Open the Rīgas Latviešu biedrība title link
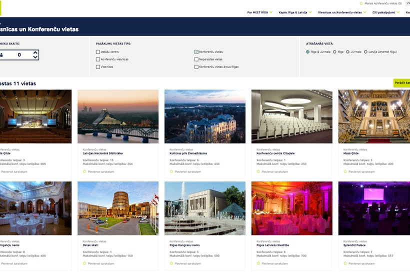 click(272, 245)
